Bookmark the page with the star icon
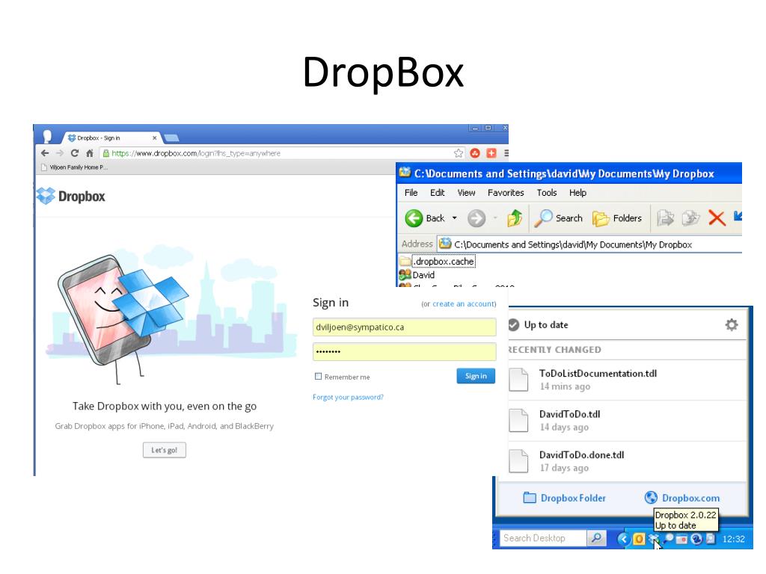 (x=459, y=153)
